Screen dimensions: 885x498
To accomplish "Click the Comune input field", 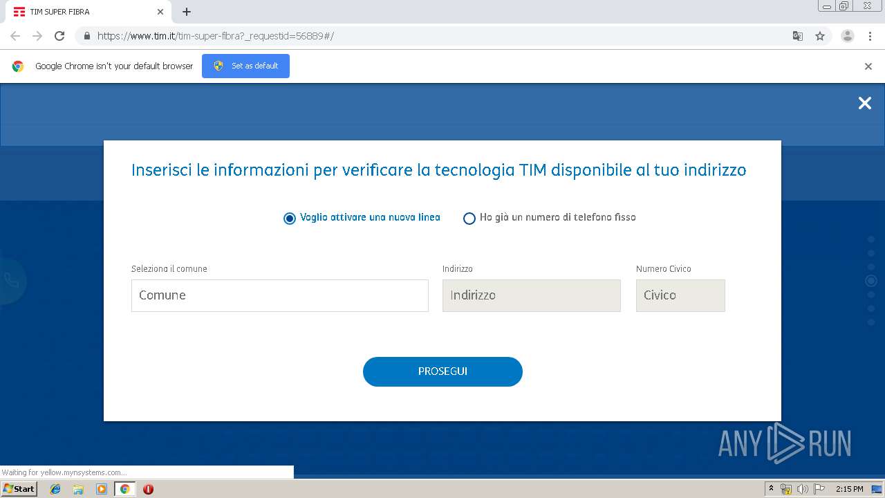I will 280,295.
